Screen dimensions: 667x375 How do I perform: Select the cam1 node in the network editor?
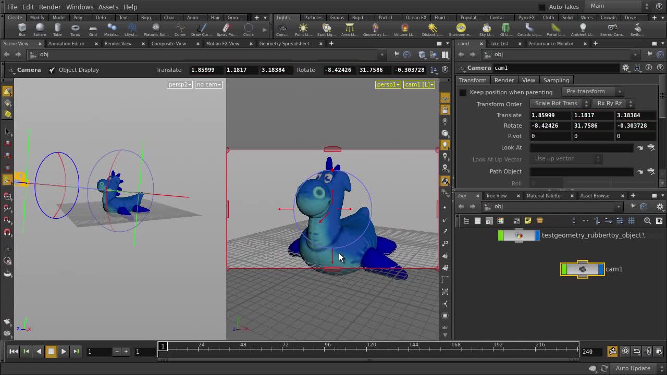pyautogui.click(x=582, y=269)
